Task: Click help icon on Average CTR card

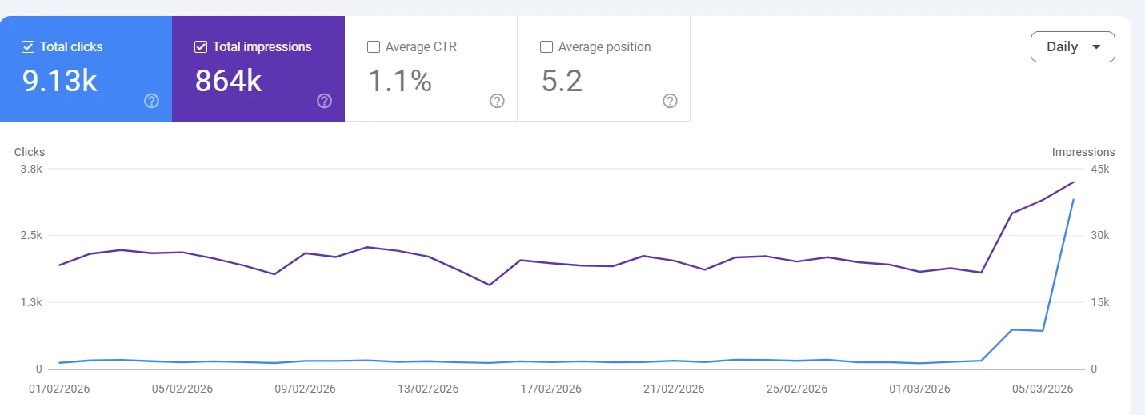Action: (x=497, y=101)
